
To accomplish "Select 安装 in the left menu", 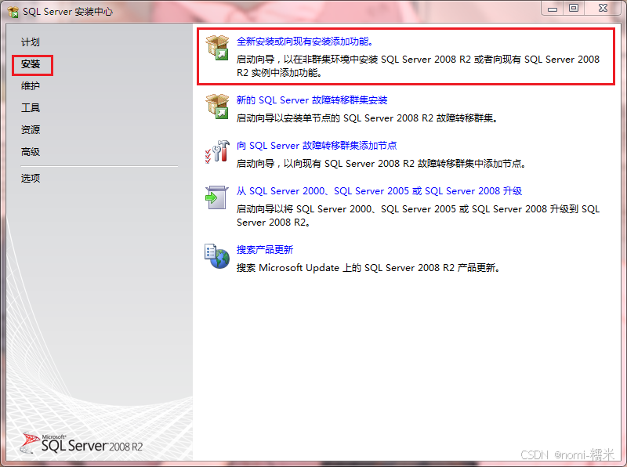I will tap(31, 64).
